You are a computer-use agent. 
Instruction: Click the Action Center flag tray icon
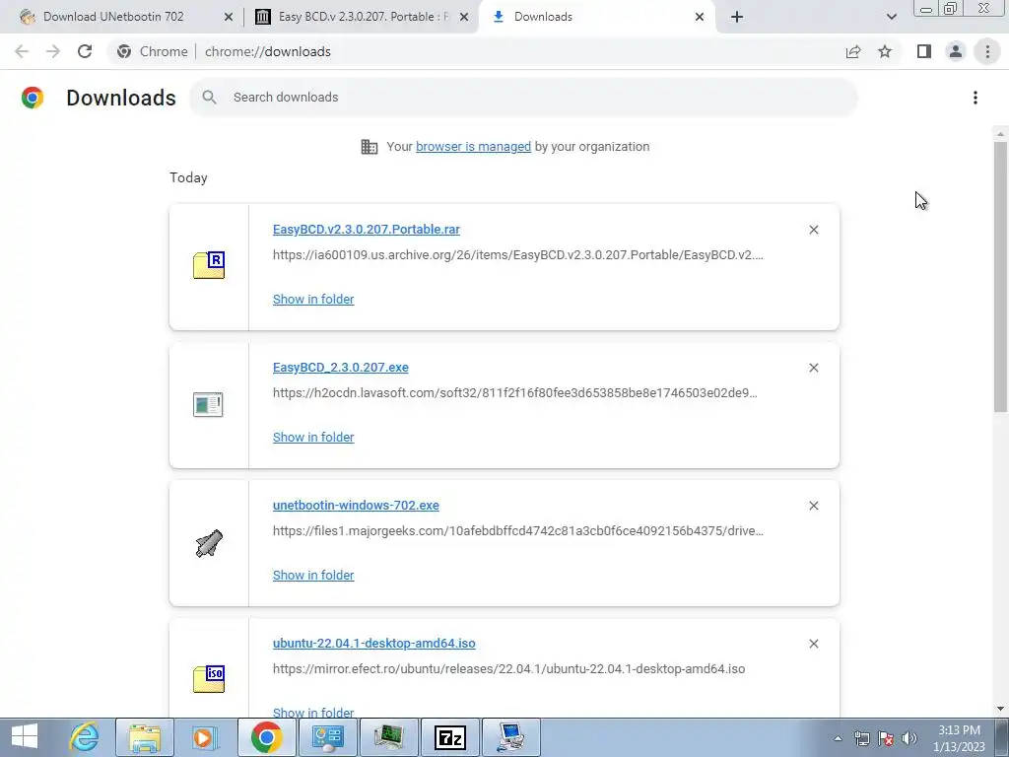(x=886, y=737)
